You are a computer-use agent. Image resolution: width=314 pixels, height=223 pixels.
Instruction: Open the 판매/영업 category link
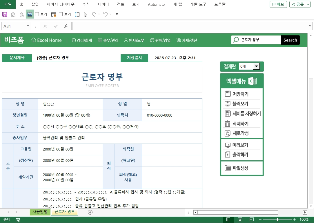[x=160, y=40]
